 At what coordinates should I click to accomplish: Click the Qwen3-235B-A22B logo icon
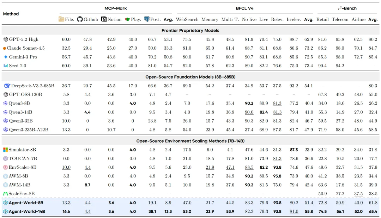[x=5, y=130]
